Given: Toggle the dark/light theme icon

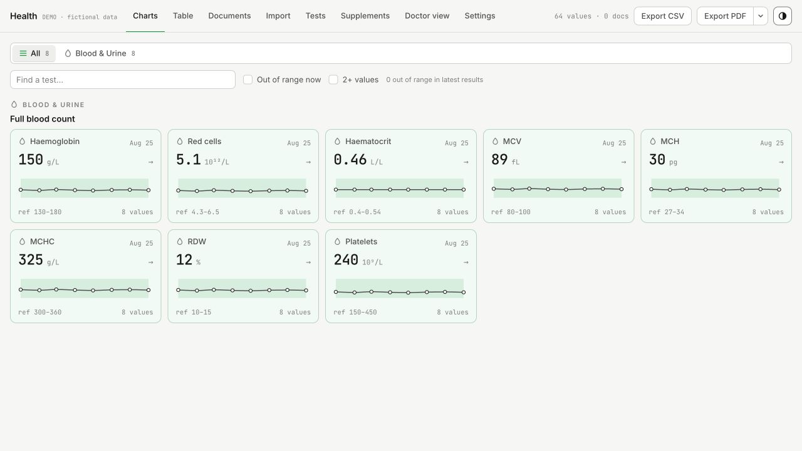Looking at the screenshot, I should [x=783, y=16].
